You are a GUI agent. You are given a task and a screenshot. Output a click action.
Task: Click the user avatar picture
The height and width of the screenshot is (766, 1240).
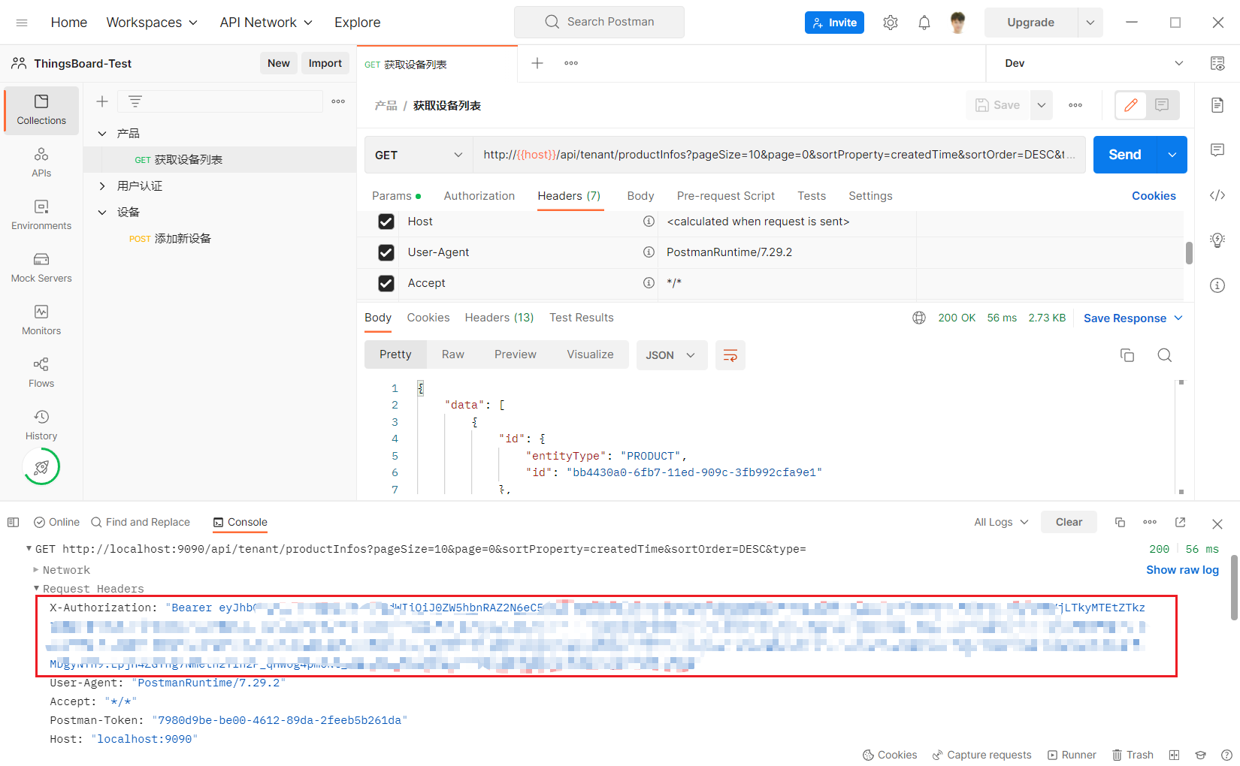click(957, 23)
